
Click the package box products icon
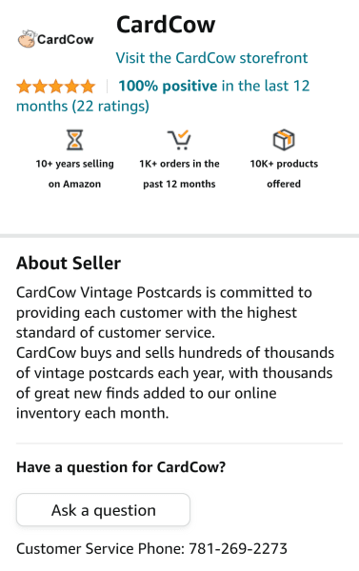(284, 140)
